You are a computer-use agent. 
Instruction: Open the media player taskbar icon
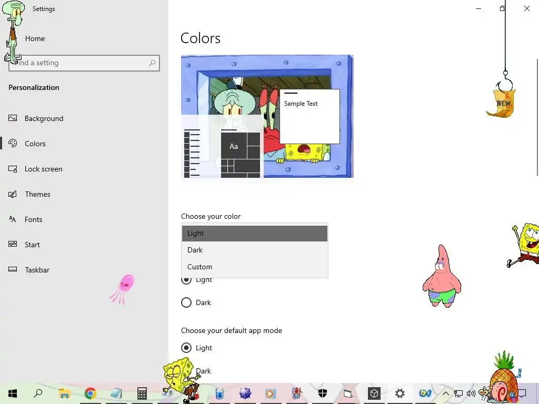[271, 393]
